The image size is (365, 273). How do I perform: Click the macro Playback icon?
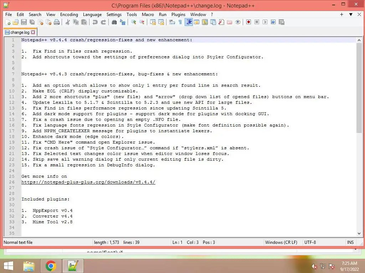click(265, 22)
